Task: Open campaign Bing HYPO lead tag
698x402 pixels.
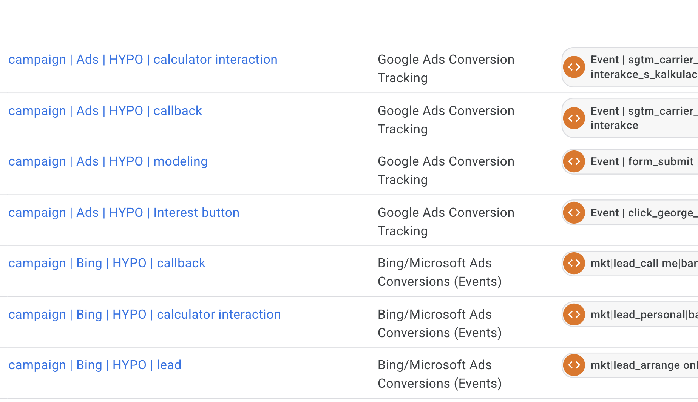Action: (x=95, y=365)
